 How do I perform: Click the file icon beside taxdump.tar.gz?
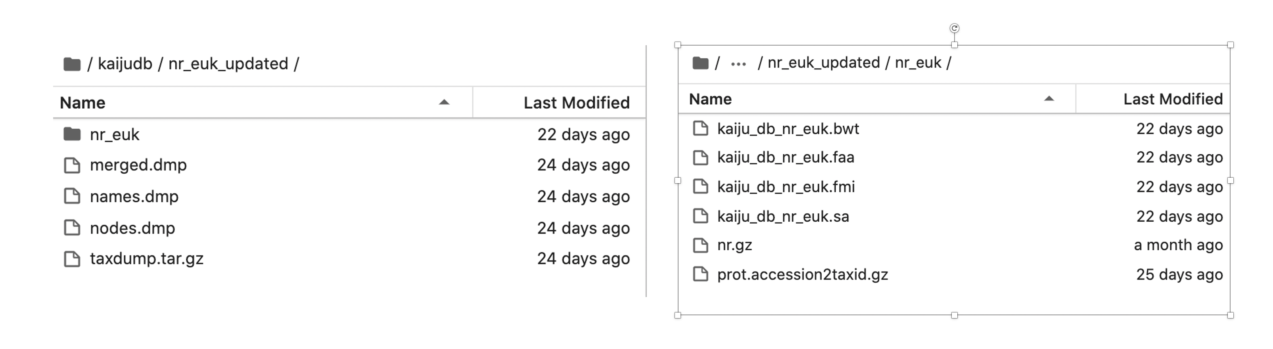[x=73, y=259]
